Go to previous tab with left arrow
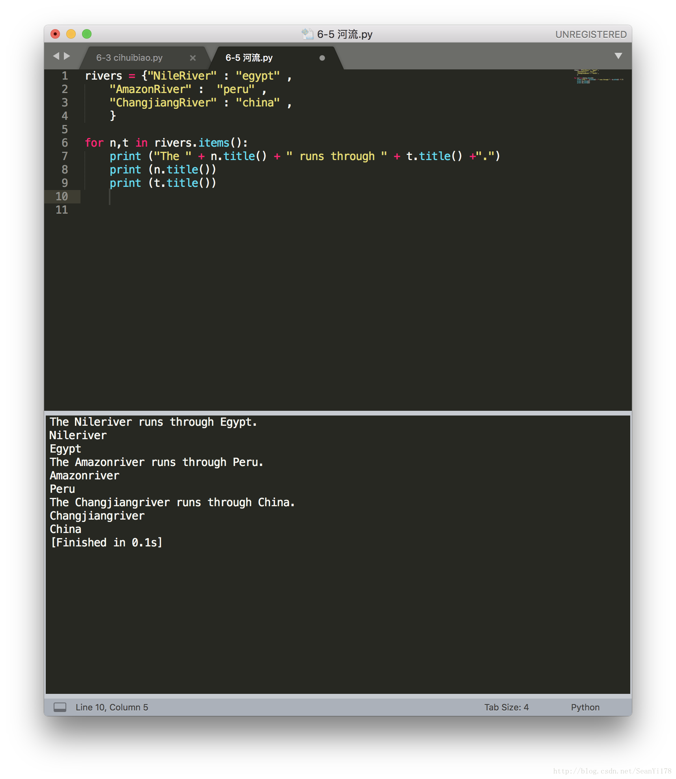 pyautogui.click(x=56, y=56)
